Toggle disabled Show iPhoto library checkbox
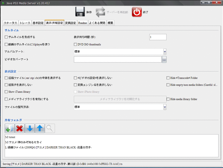The width and height of the screenshot is (223, 168). click(76, 92)
